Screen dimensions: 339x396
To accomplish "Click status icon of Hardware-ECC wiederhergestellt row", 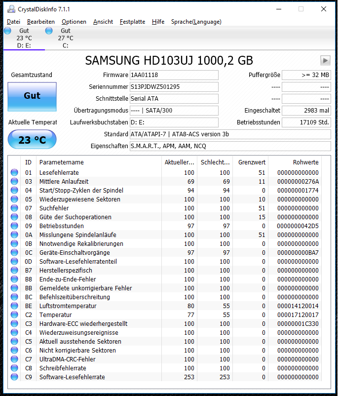I will point(14,323).
